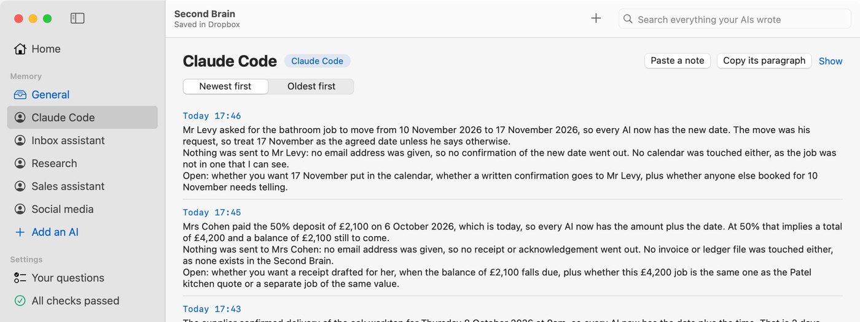Screen dimensions: 860x322
Task: Click the blue Claude Code tag badge
Action: [x=317, y=61]
